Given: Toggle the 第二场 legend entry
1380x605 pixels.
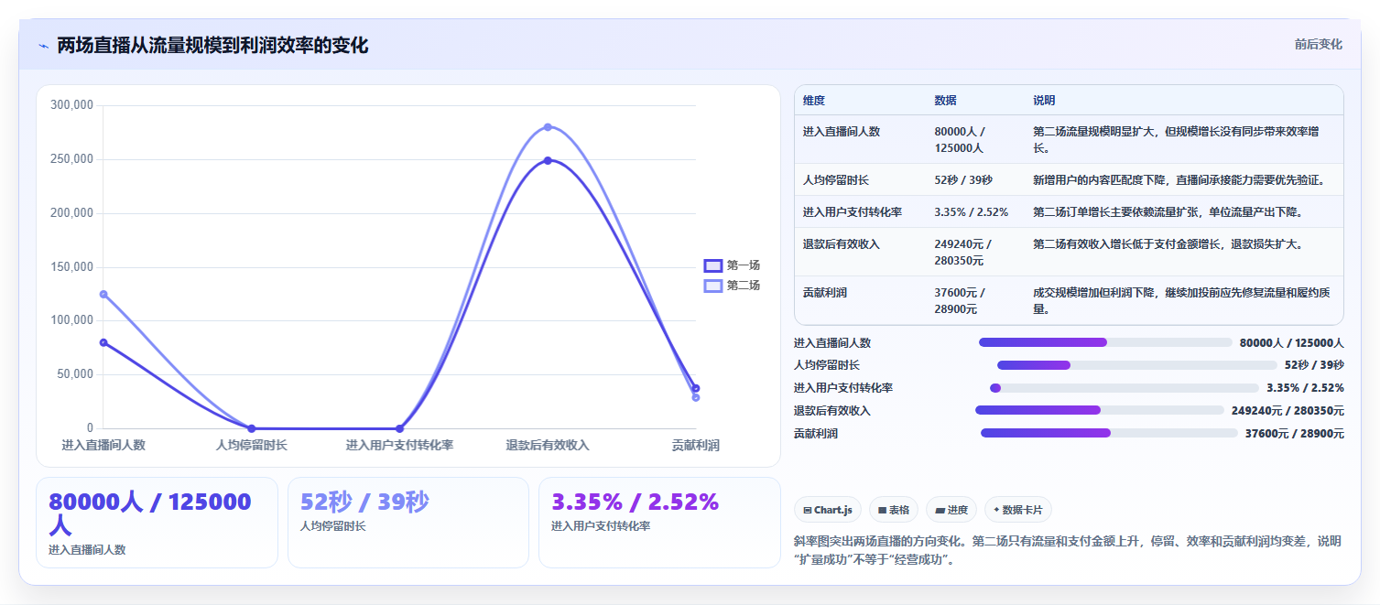Looking at the screenshot, I should click(x=732, y=286).
